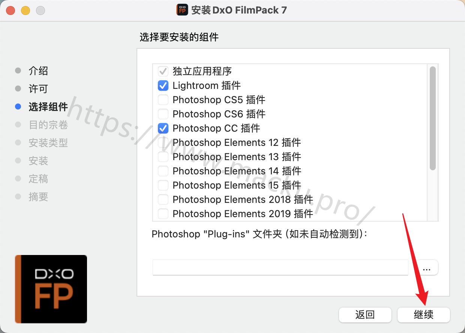This screenshot has height=333, width=465.
Task: Click the DxO FilmPack logo image
Action: [x=51, y=289]
